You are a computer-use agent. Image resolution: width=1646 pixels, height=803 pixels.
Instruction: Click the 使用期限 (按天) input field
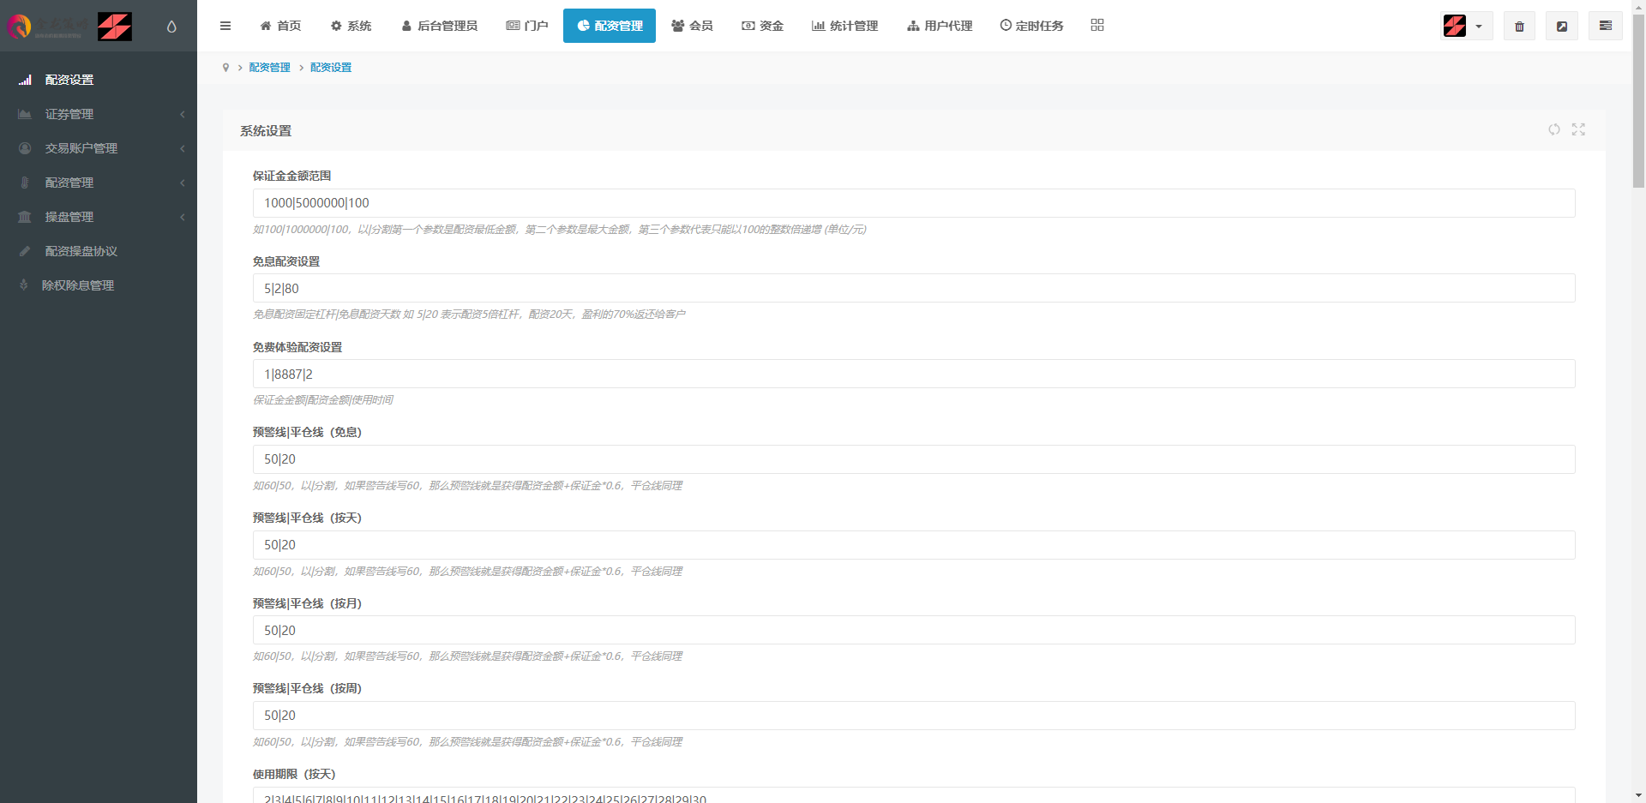coord(914,795)
